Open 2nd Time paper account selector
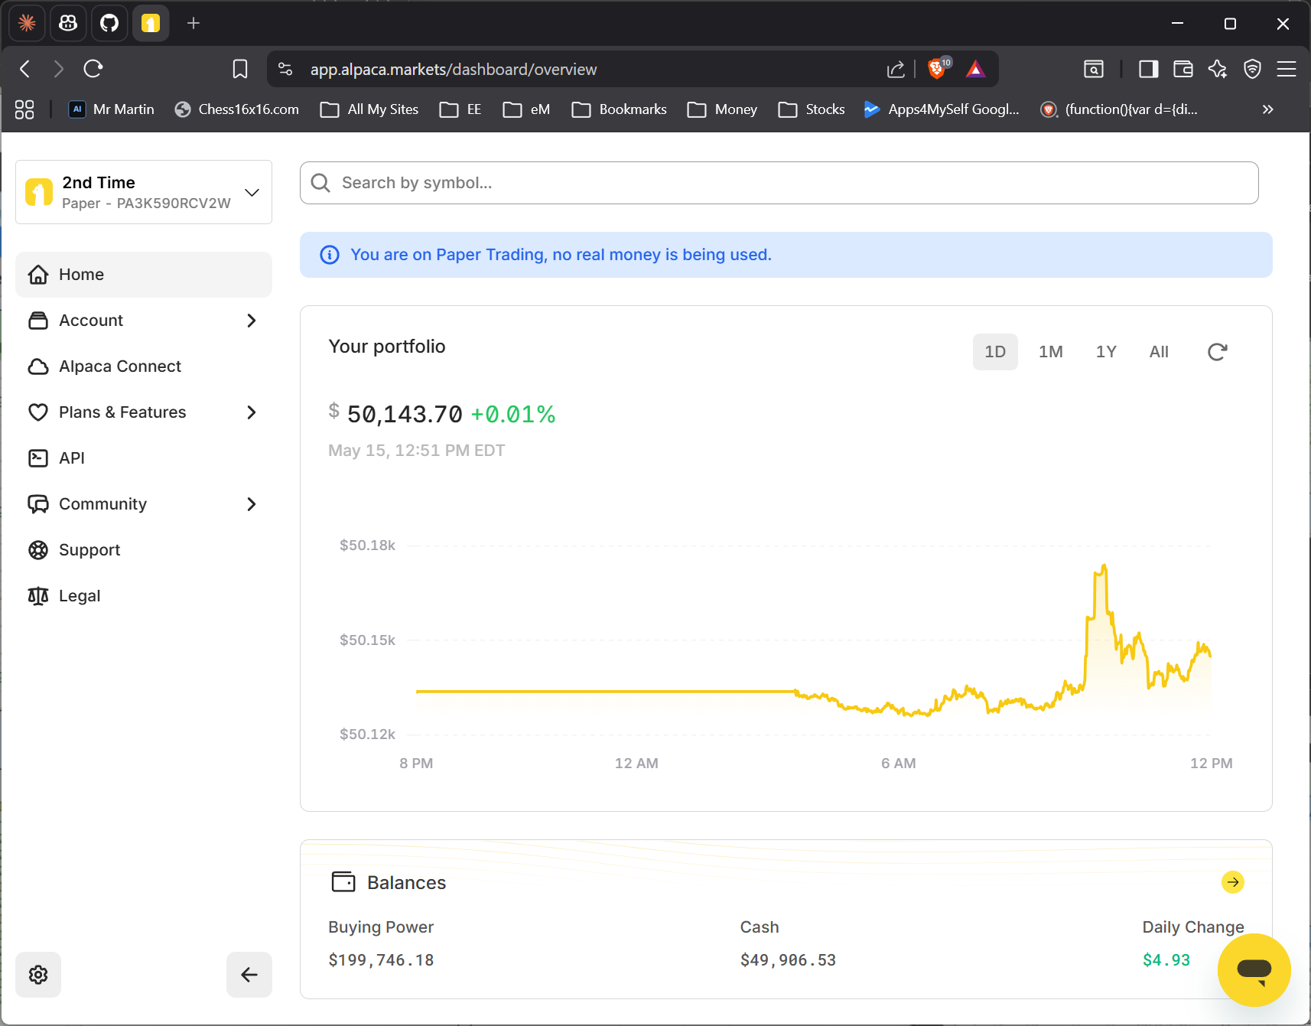Image resolution: width=1311 pixels, height=1026 pixels. coord(144,192)
